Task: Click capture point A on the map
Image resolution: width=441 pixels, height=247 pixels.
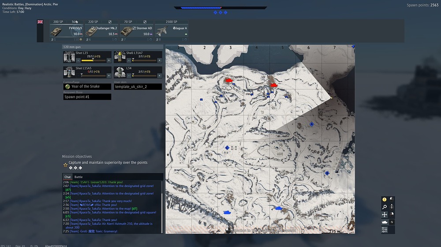Action: coord(311,124)
